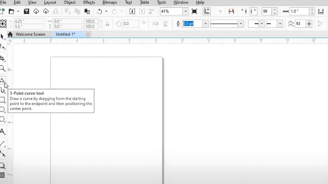
Task: Choose the Connector tool
Action: pos(2,153)
